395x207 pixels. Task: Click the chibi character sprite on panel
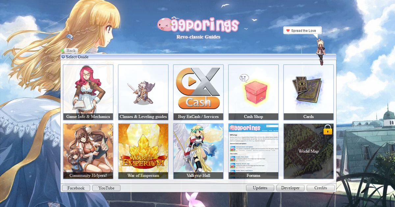point(320,52)
